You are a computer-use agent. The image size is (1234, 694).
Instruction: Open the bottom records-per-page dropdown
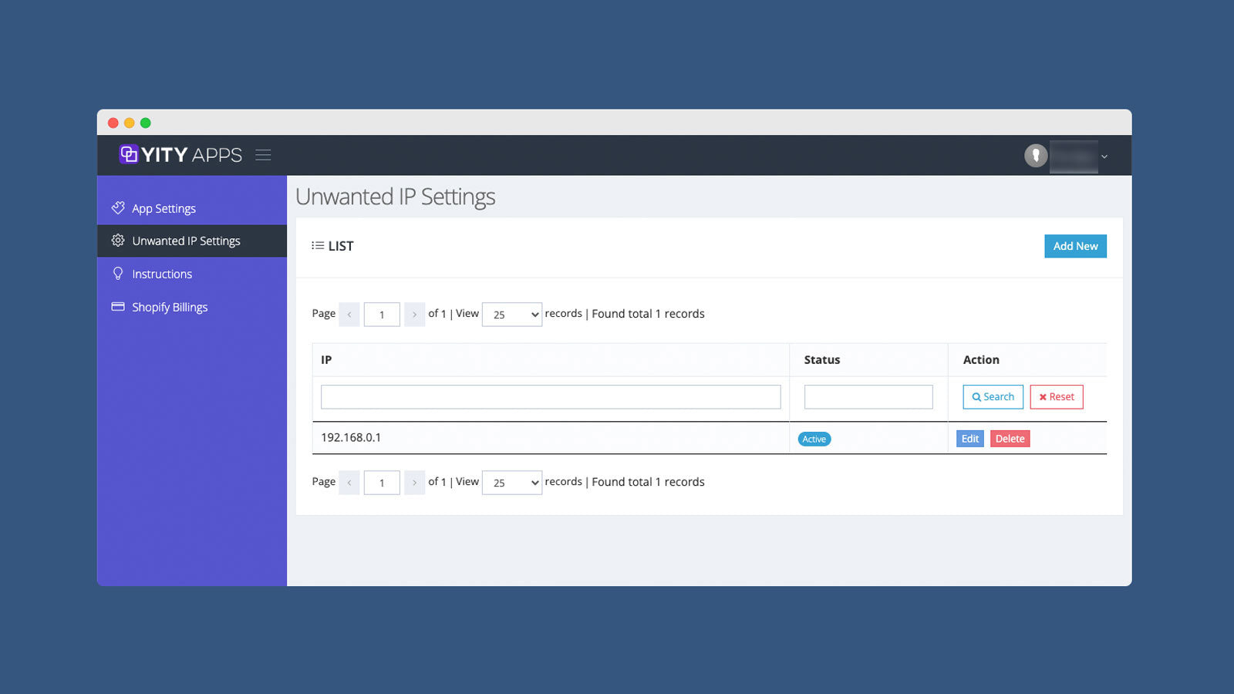(x=511, y=482)
